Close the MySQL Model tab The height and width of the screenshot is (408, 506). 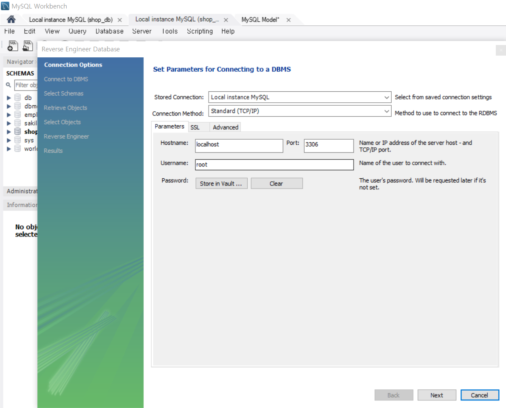point(288,20)
